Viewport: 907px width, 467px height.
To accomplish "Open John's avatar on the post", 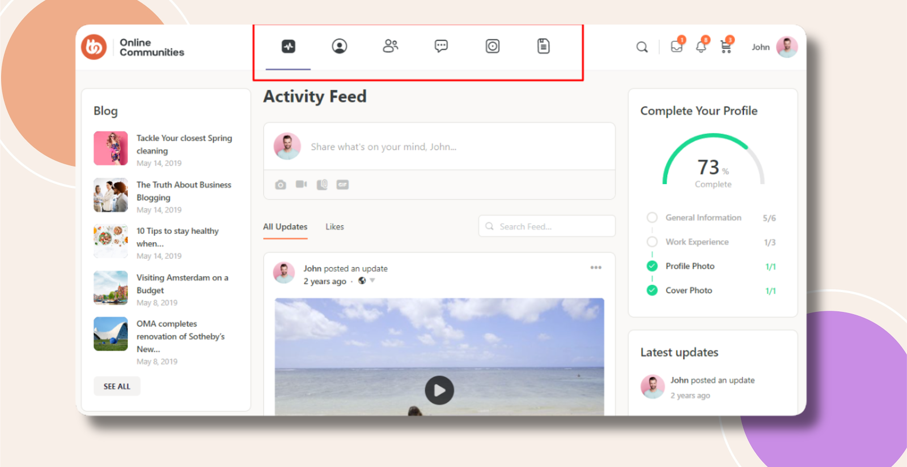I will (284, 273).
